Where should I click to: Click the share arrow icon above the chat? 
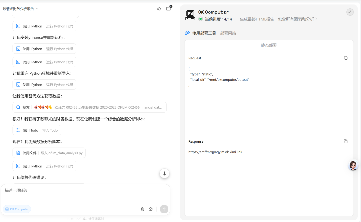pos(159,9)
